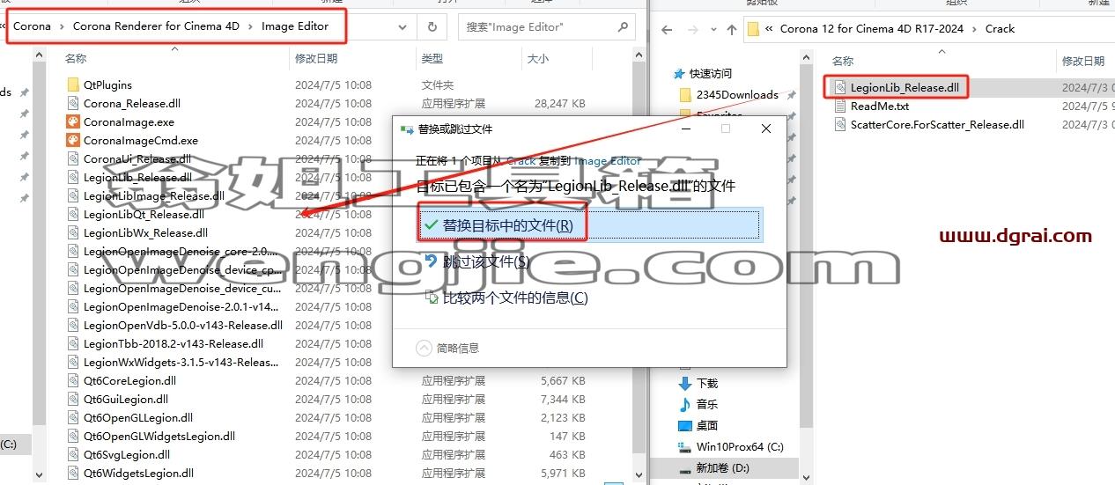Image resolution: width=1115 pixels, height=485 pixels.
Task: Open the 2345Downloads folder in quick access
Action: click(738, 94)
